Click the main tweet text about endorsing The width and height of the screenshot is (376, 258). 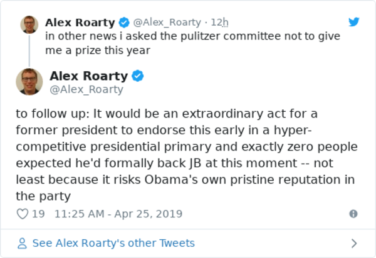(x=187, y=155)
